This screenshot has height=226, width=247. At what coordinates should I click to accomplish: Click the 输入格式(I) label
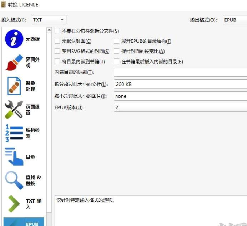pyautogui.click(x=14, y=20)
